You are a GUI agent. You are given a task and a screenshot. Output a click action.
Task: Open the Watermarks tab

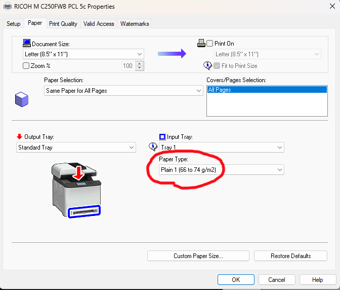[x=134, y=24]
